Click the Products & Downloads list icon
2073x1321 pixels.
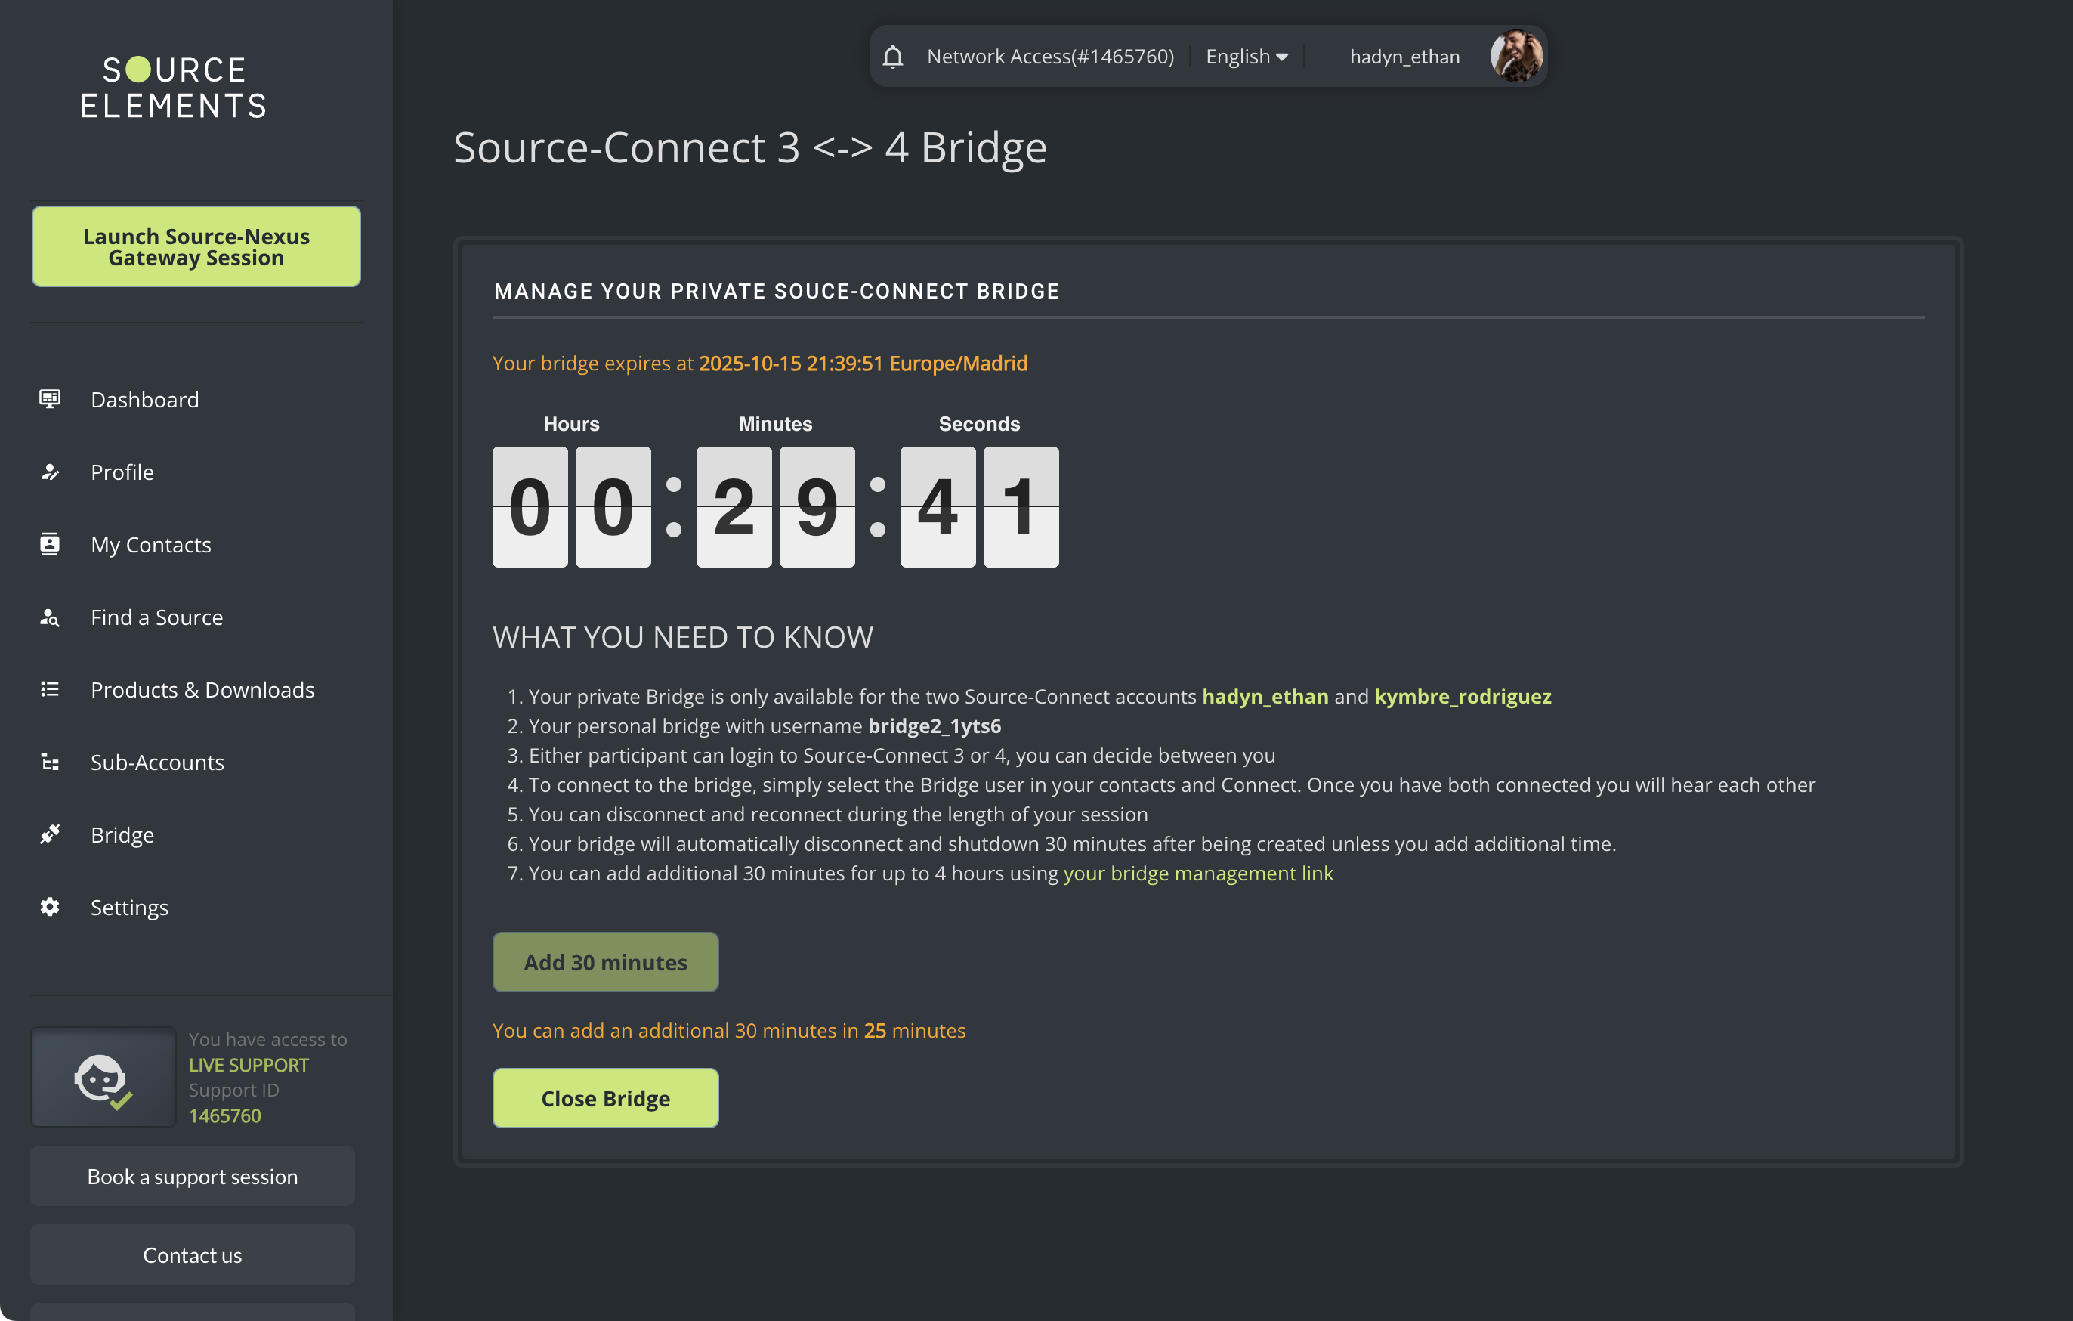tap(50, 690)
